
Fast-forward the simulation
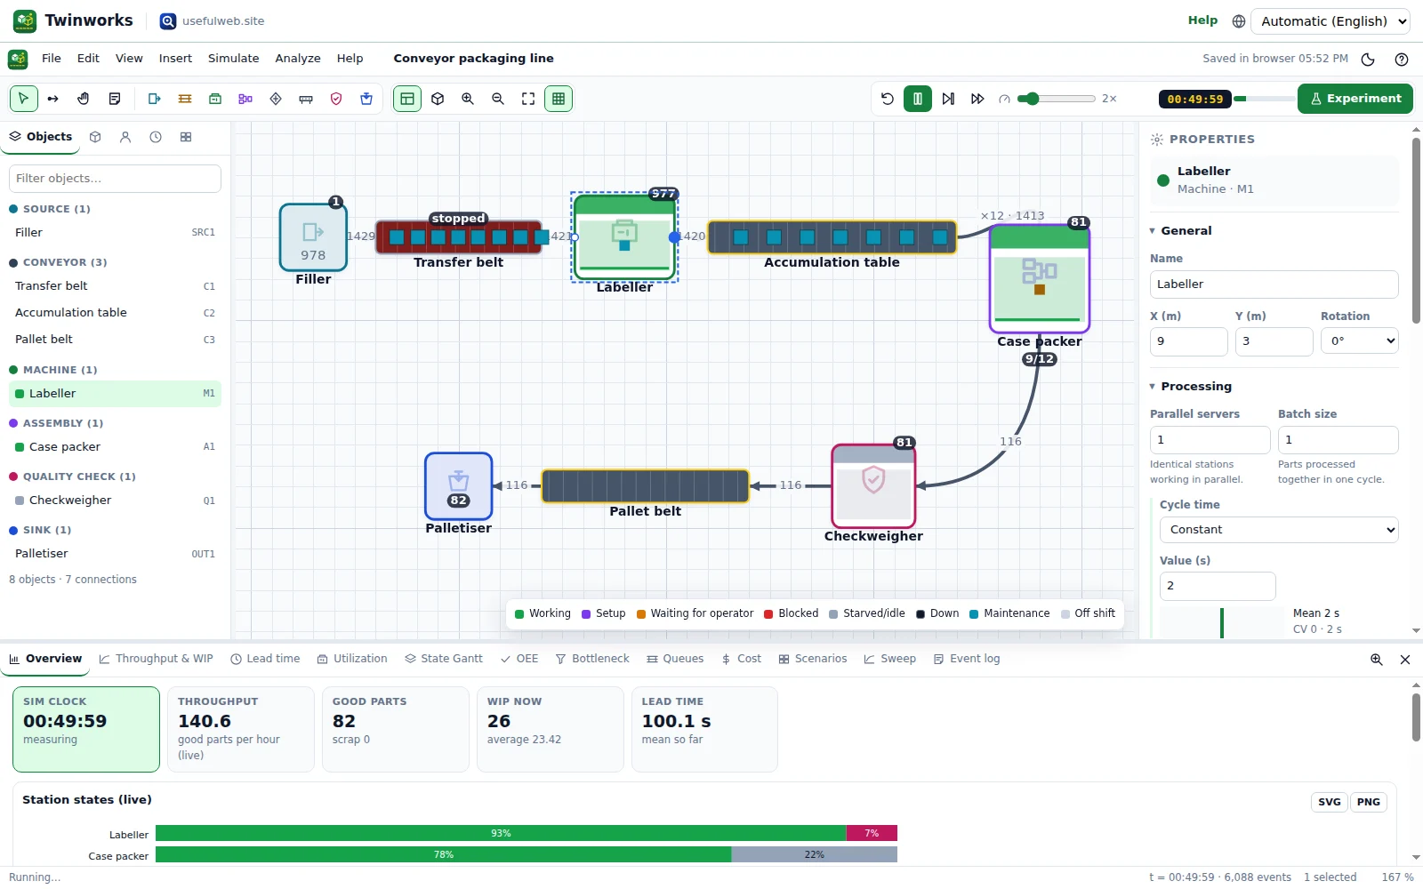(978, 99)
